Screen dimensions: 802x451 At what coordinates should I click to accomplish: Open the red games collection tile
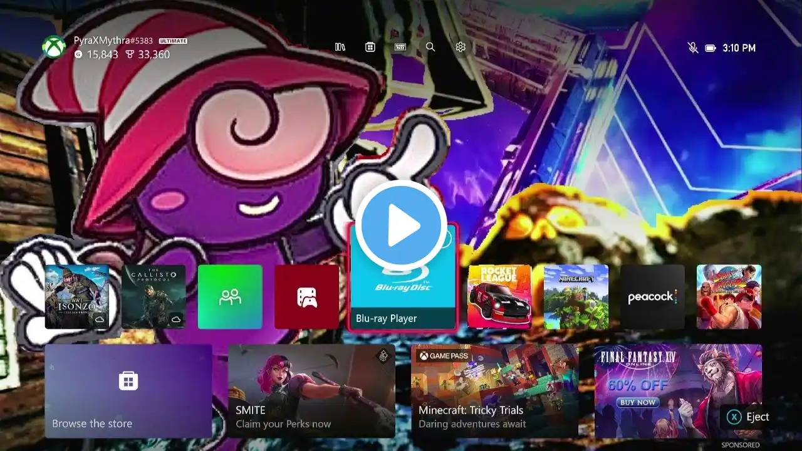tap(306, 297)
